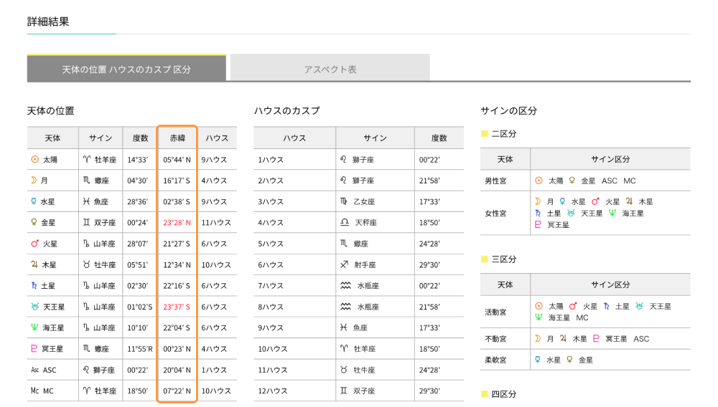This screenshot has width=718, height=407.
Task: Switch to the アスペクト表 tab
Action: tap(330, 69)
